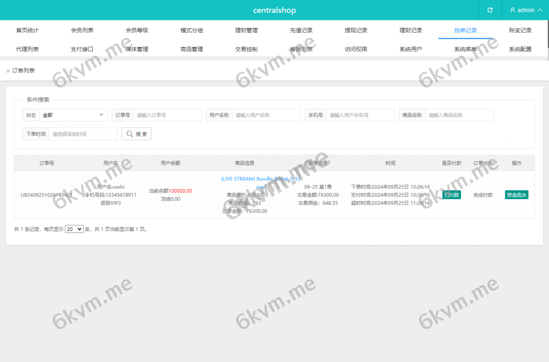Focus the 用户名称 username field
Screen dimensions: 549x362
[x=266, y=115]
